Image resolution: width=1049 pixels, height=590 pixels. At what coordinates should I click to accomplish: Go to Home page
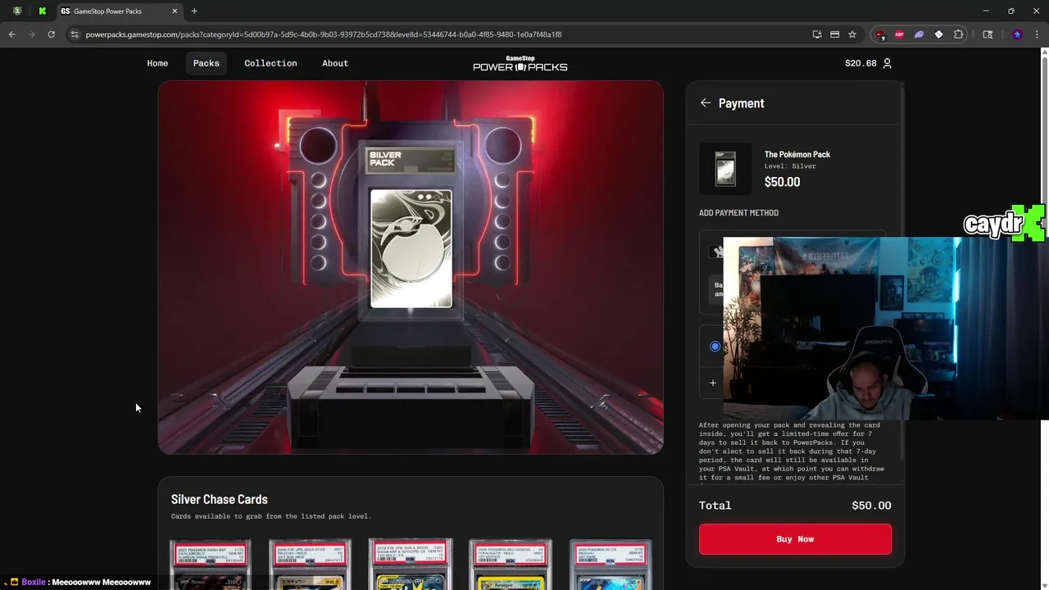point(157,63)
